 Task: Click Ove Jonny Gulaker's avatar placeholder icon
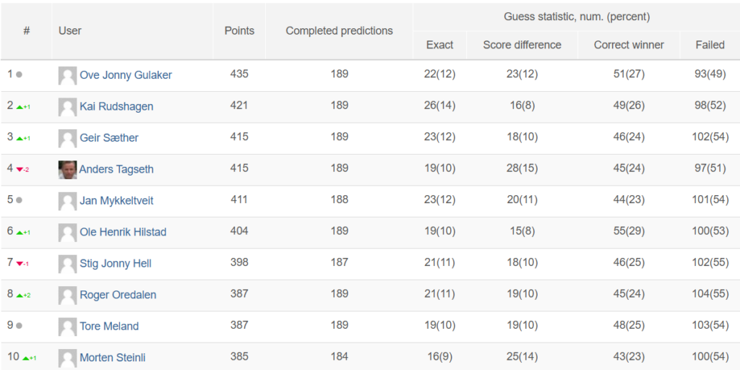click(x=67, y=75)
